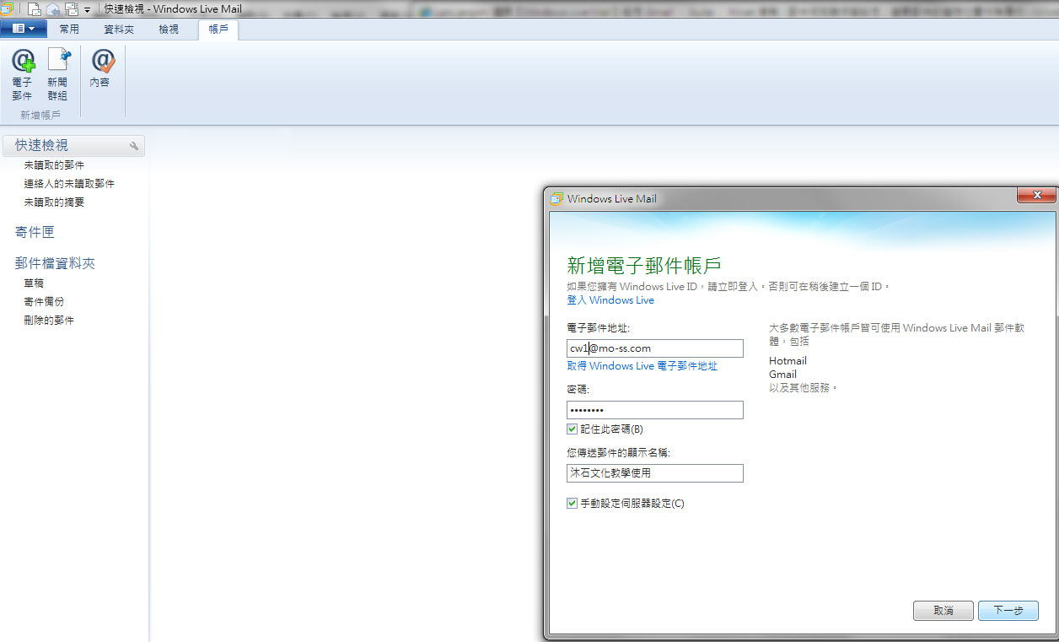
Task: Switch to the 常用 ribbon tab
Action: tap(69, 30)
